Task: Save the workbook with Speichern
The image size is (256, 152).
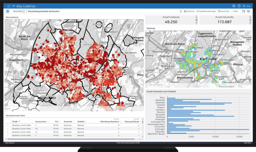Action: 189,11
